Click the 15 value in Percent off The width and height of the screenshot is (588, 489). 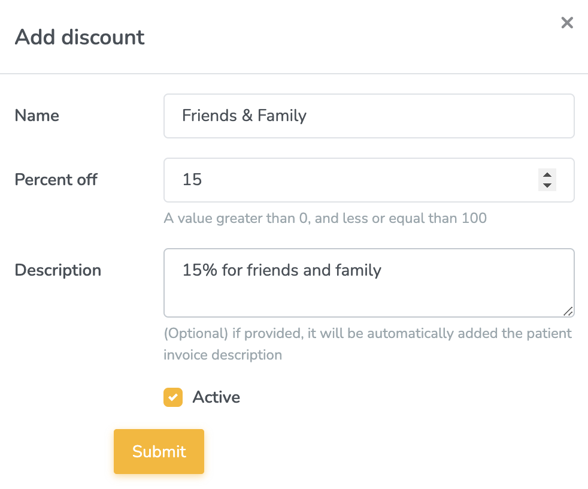pos(192,180)
